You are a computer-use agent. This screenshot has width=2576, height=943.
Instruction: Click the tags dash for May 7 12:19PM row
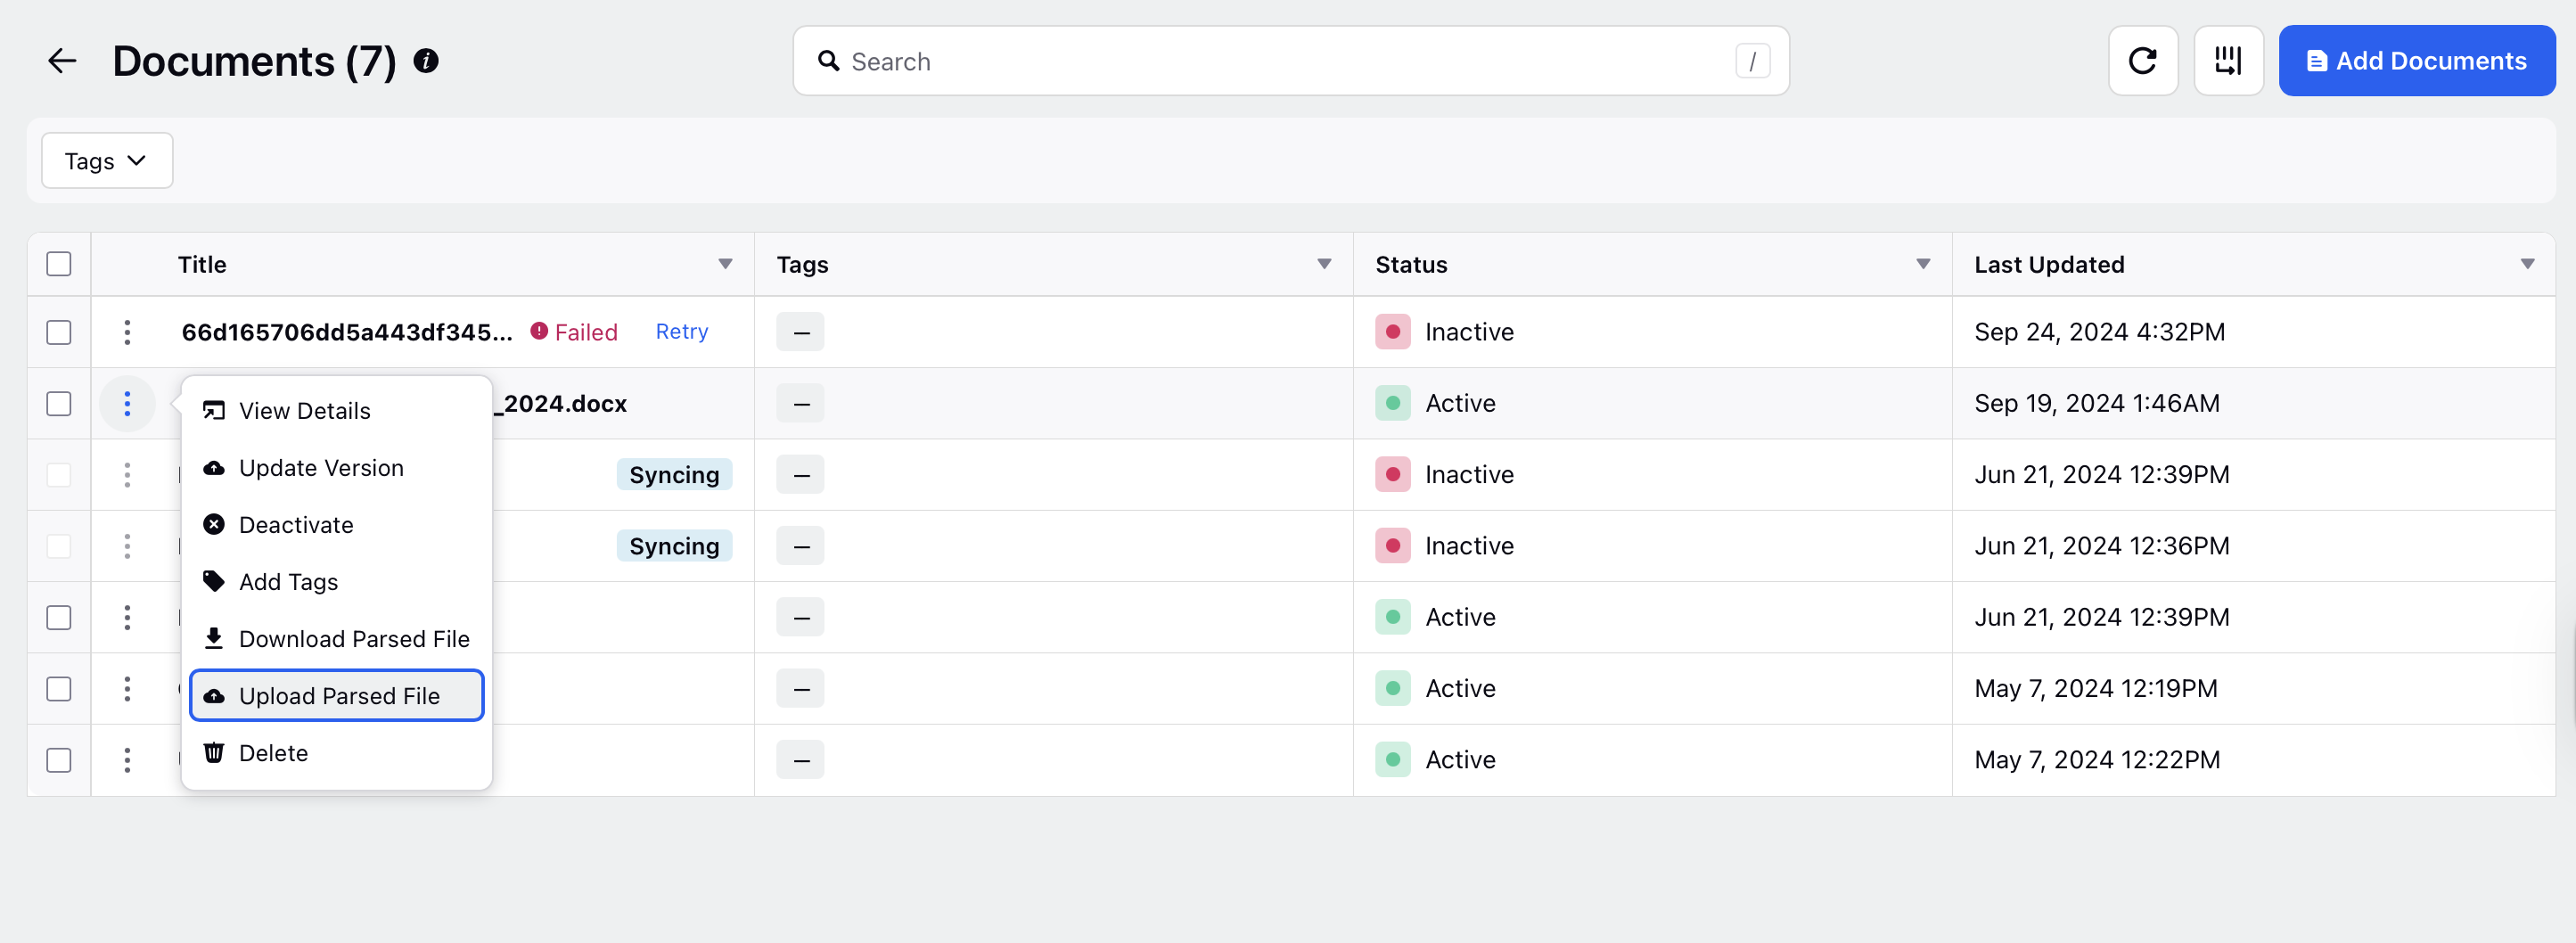point(800,689)
